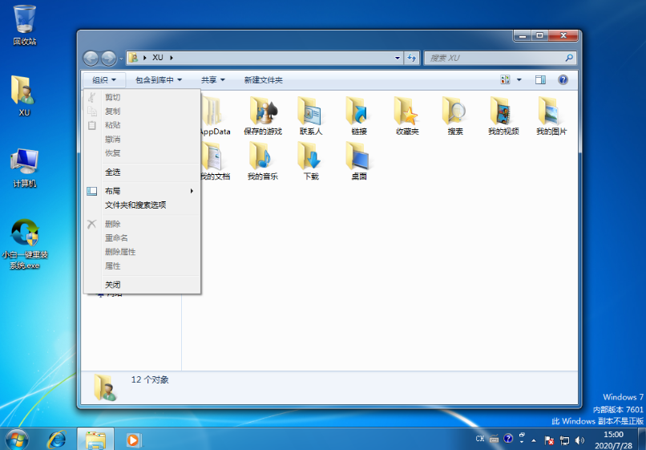
Task: Choose 全选 from the menu
Action: 142,172
